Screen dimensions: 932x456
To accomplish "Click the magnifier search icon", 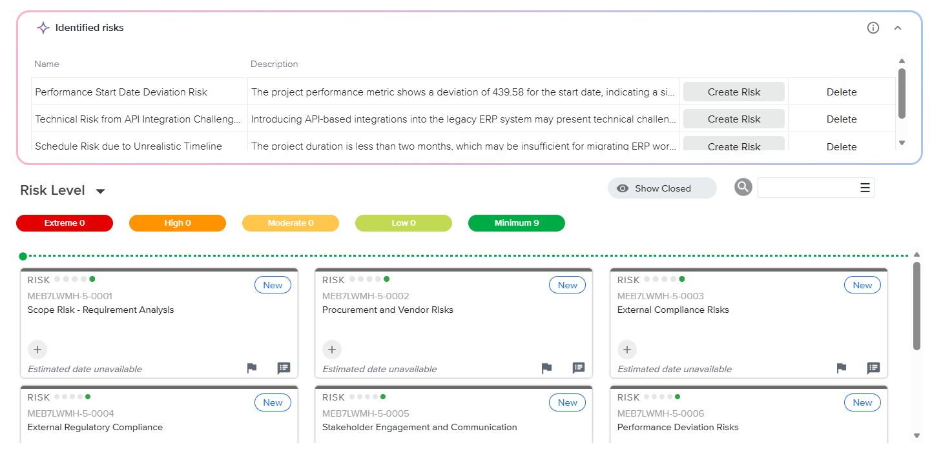I will [743, 187].
